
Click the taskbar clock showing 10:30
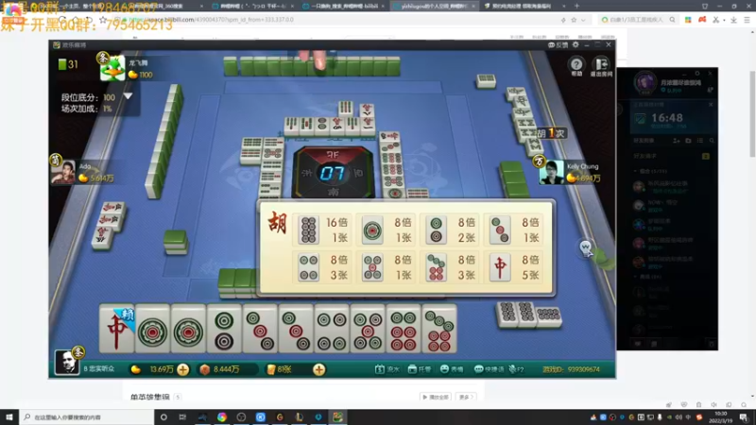[x=721, y=417]
